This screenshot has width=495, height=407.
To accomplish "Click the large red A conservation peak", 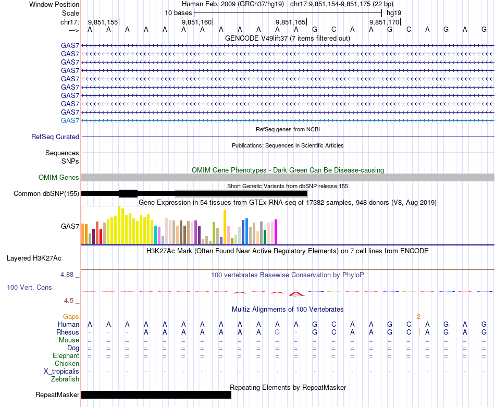I will (x=296, y=294).
